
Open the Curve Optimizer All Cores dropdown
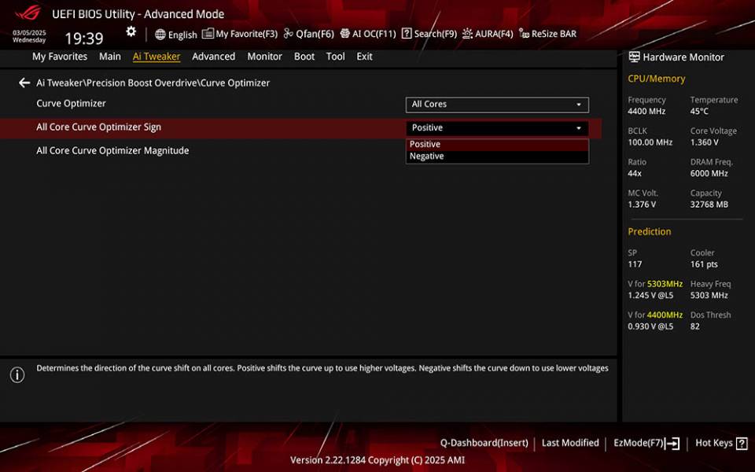[497, 105]
